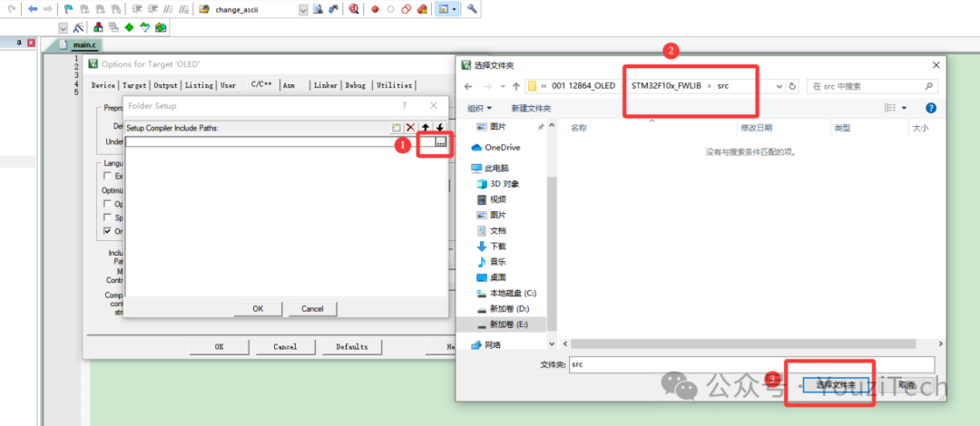Open the manage project items icon

(x=99, y=27)
